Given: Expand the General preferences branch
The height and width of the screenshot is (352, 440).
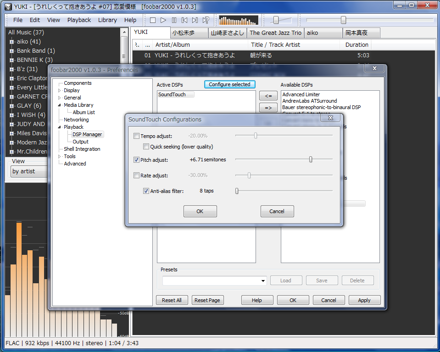Looking at the screenshot, I should pyautogui.click(x=60, y=98).
